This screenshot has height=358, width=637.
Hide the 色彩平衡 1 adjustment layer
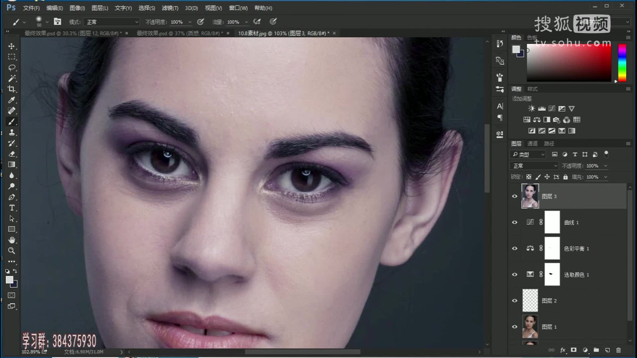(x=515, y=248)
